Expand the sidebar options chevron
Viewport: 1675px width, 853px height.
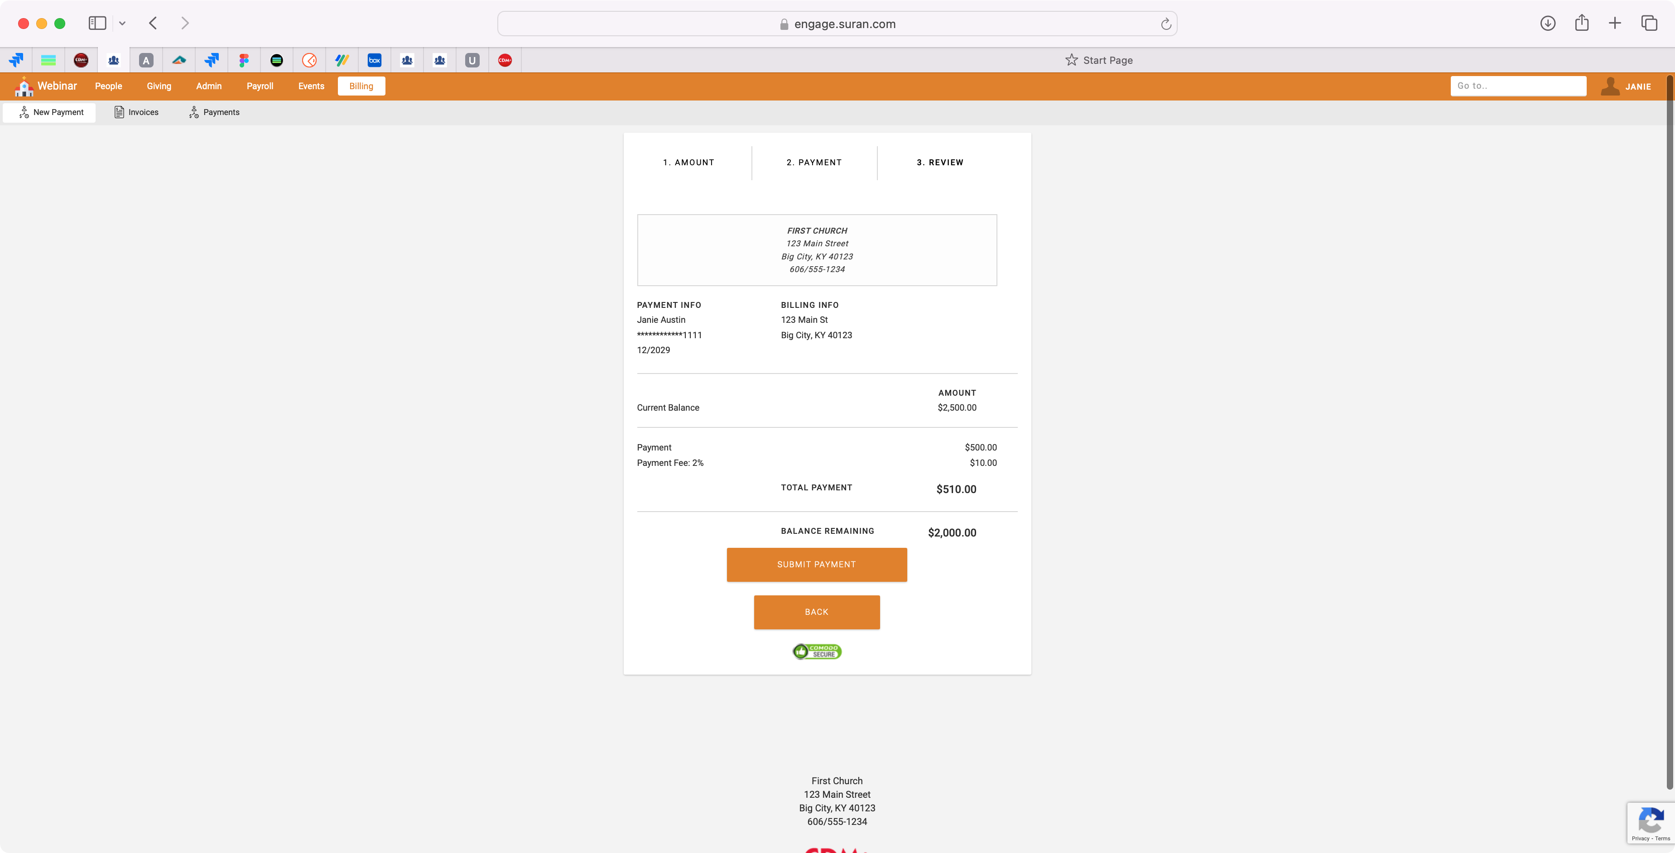coord(122,24)
